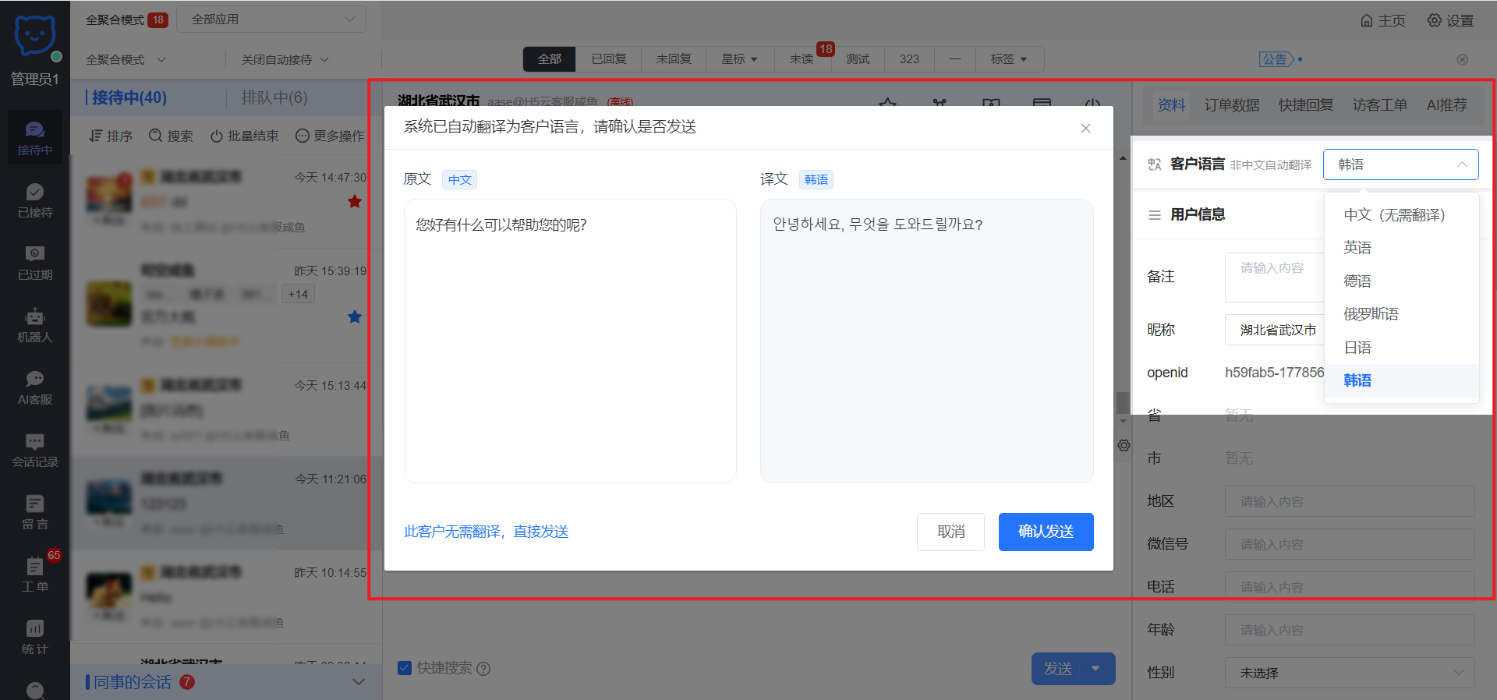Open the 机器人 sidebar section
1497x700 pixels.
35,326
